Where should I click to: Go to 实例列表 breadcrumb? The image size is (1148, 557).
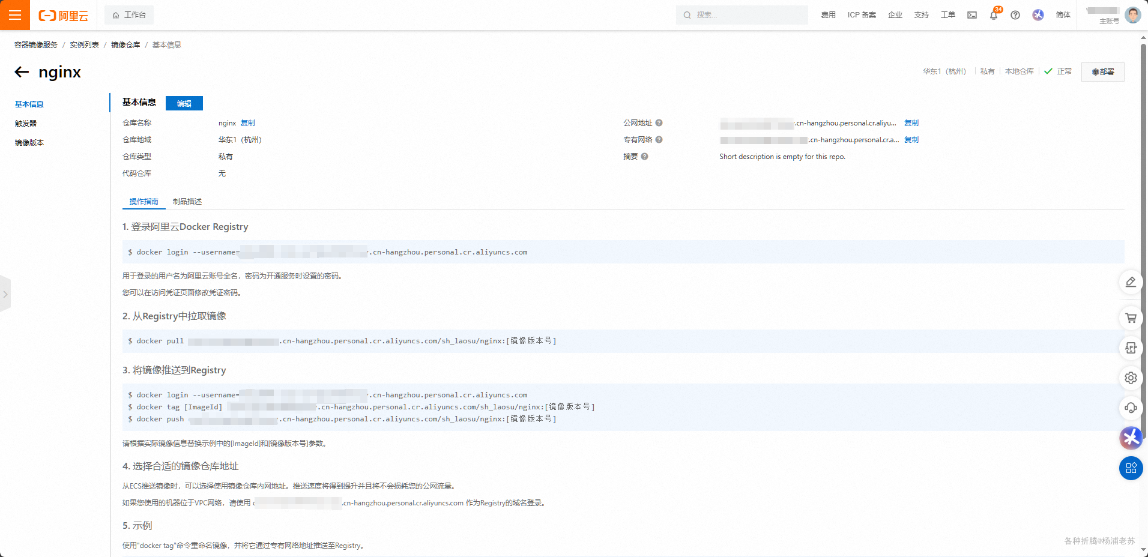tap(84, 45)
